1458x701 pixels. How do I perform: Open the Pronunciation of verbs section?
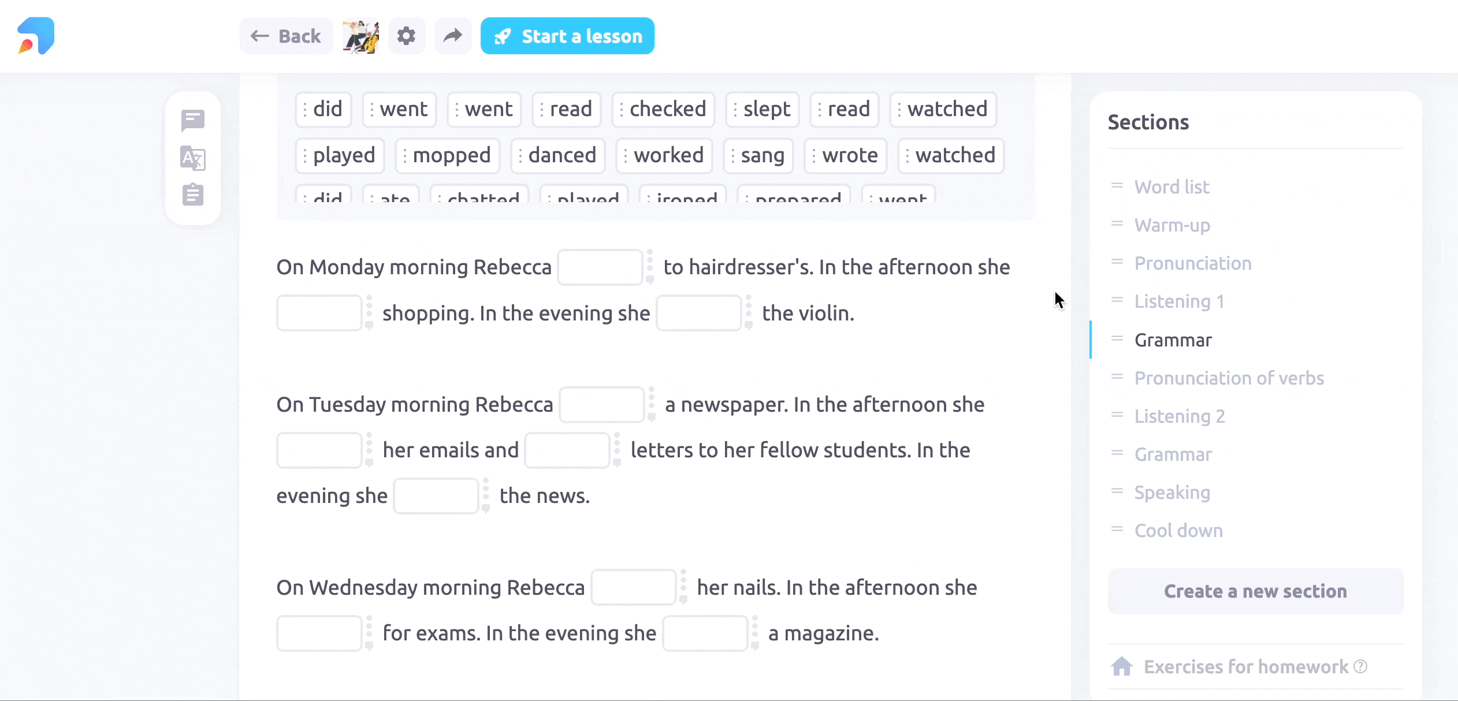point(1229,378)
